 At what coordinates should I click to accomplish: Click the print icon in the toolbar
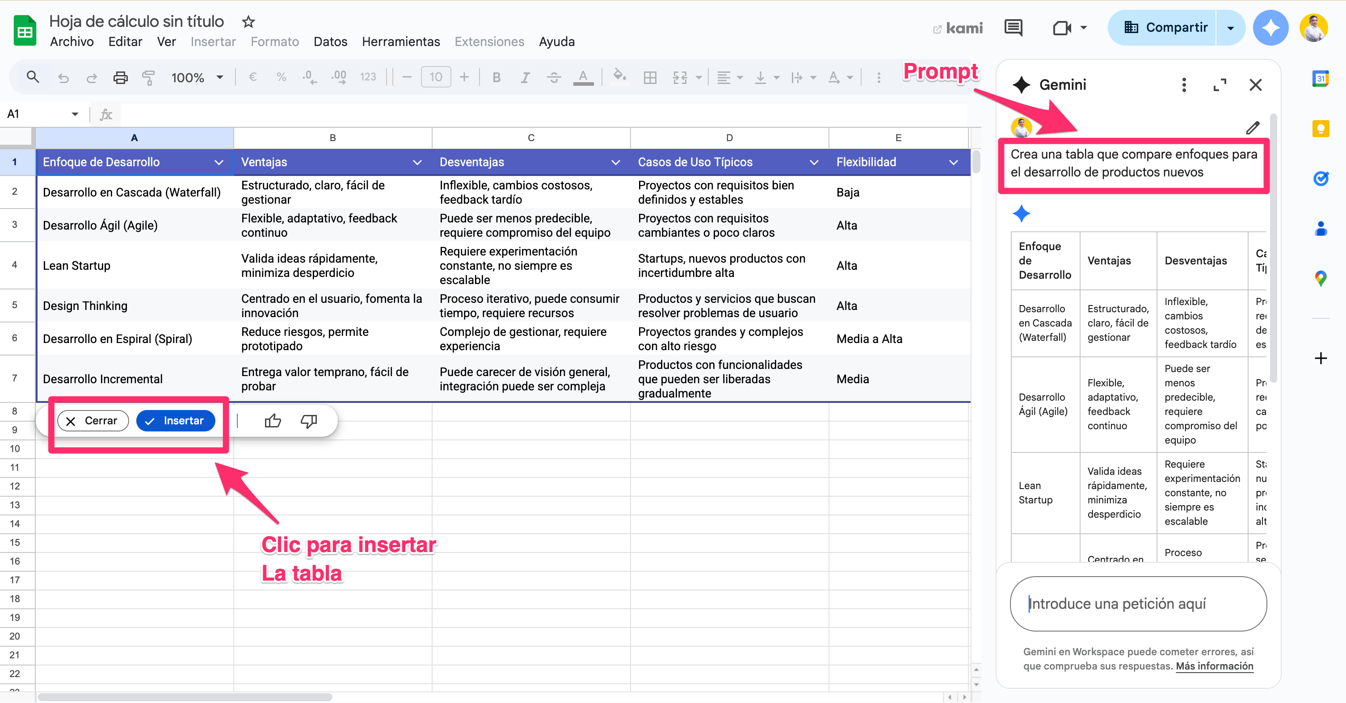(x=120, y=78)
